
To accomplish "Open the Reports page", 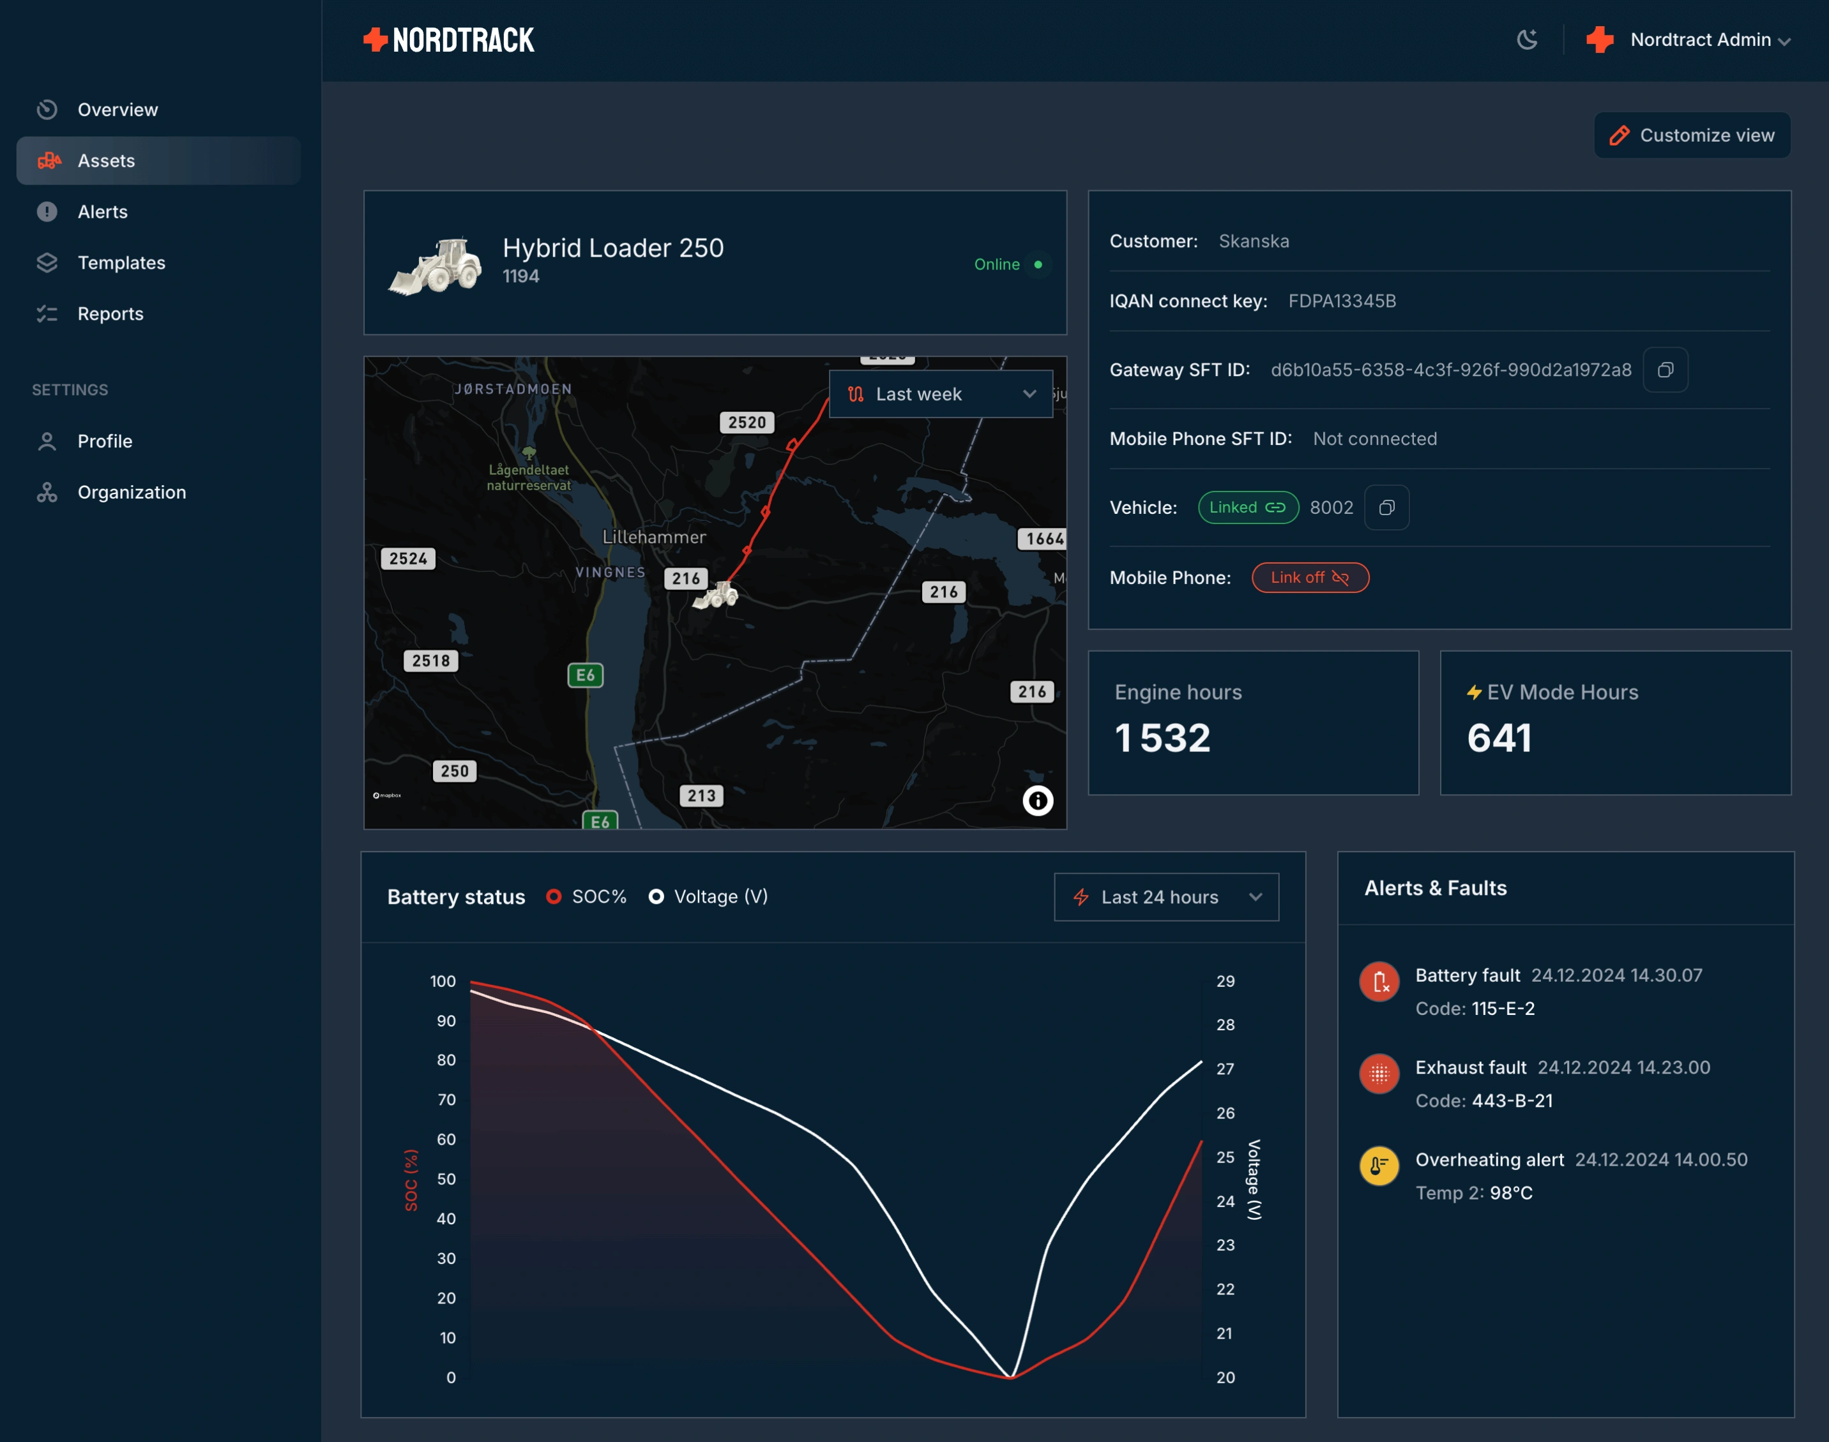I will [159, 314].
